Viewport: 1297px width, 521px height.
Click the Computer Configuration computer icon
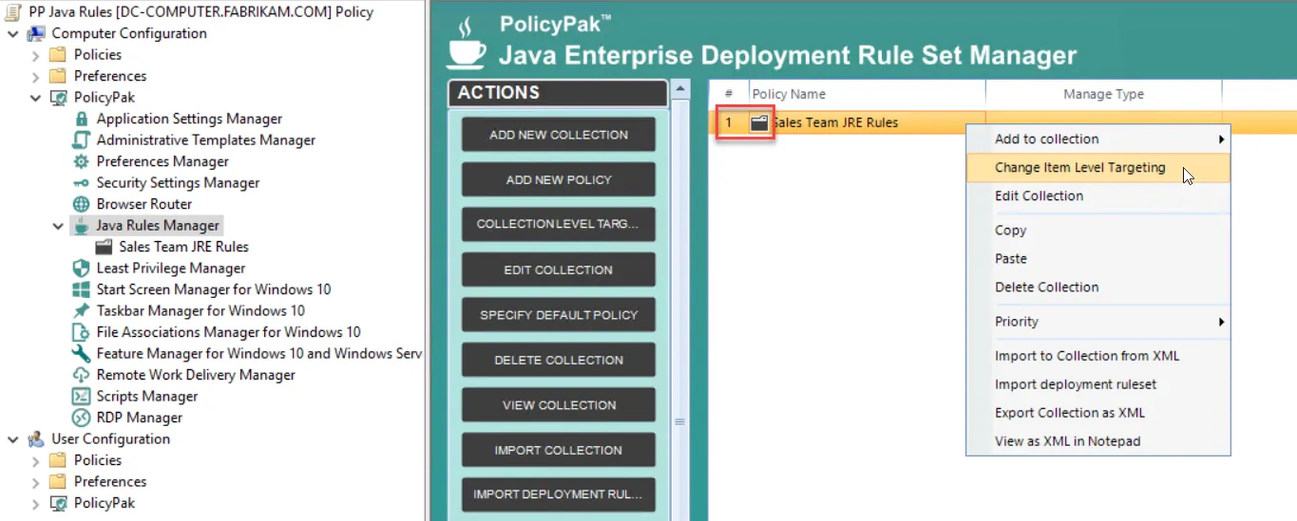tap(36, 33)
